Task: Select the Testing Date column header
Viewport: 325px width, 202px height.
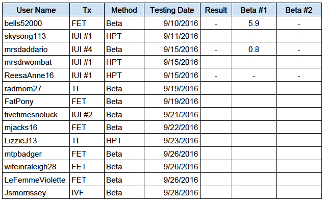Action: pos(172,10)
